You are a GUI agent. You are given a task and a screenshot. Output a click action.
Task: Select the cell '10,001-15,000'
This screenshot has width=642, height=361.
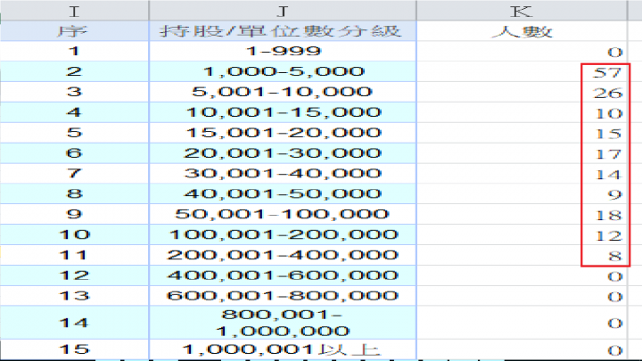[x=283, y=112]
